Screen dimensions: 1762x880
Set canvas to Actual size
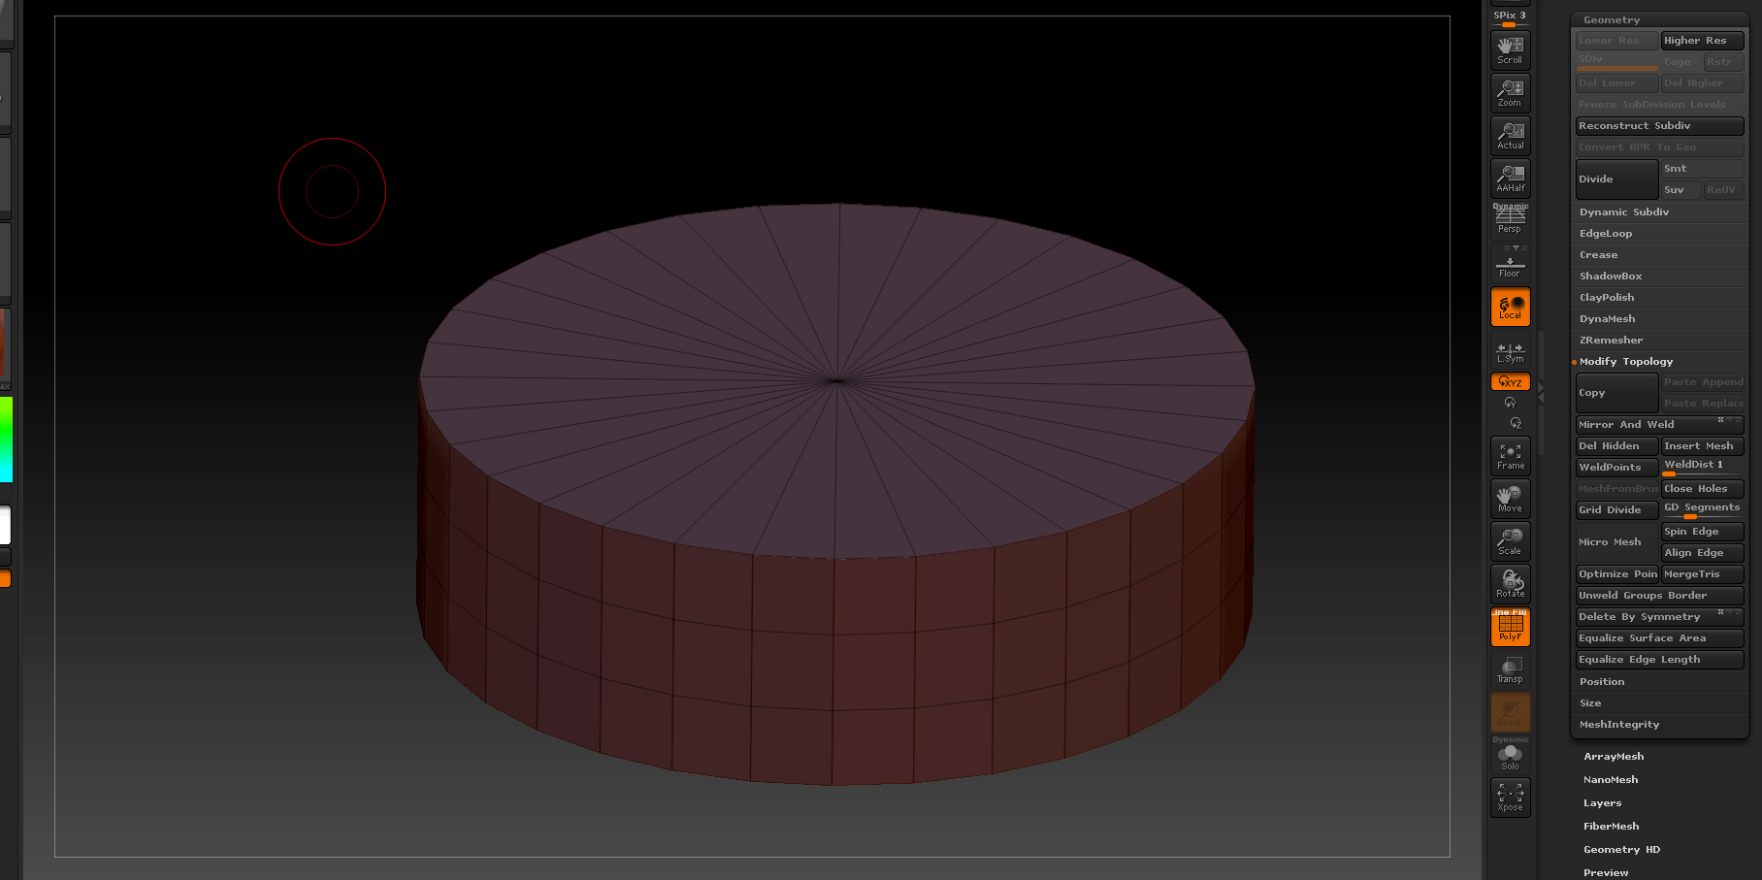pos(1510,136)
